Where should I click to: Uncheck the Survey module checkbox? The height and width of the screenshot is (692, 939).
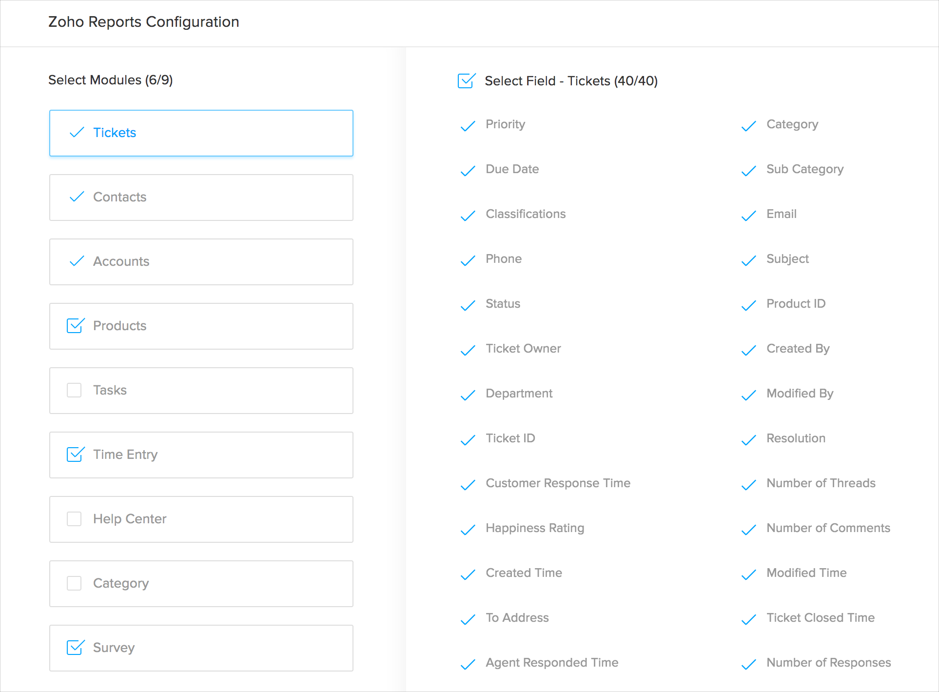[x=75, y=648]
